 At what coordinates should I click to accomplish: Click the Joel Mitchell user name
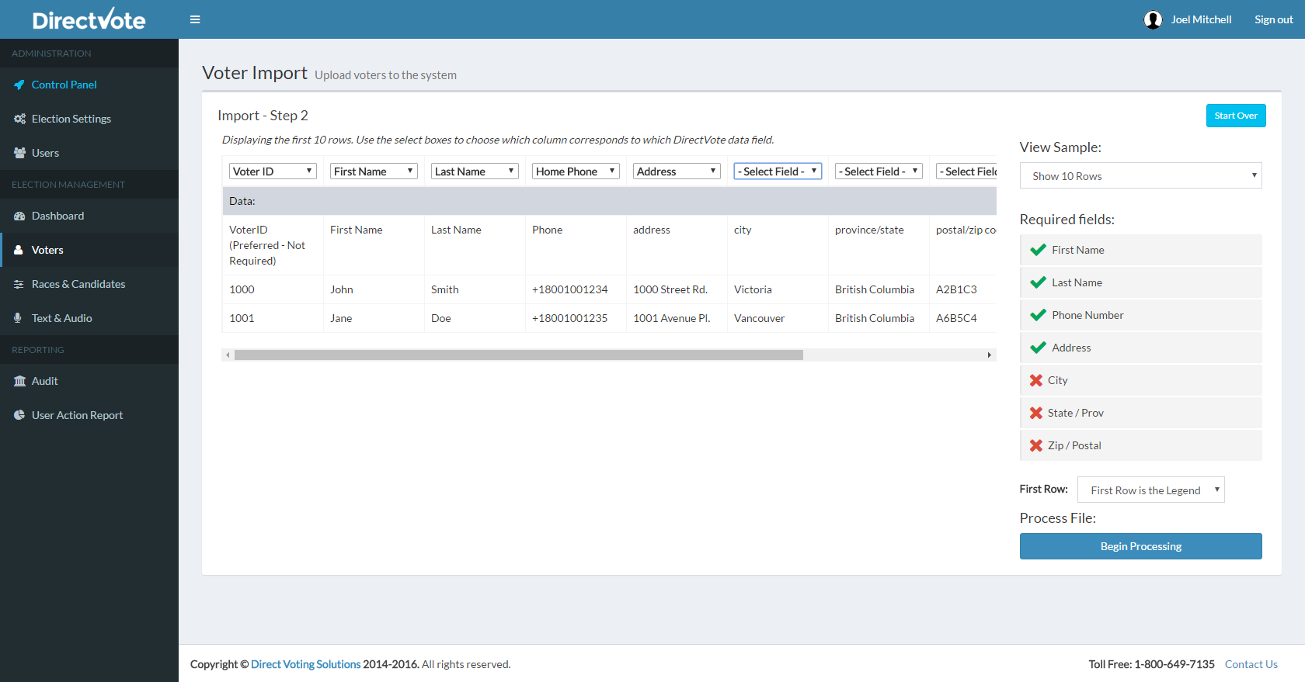click(x=1201, y=19)
